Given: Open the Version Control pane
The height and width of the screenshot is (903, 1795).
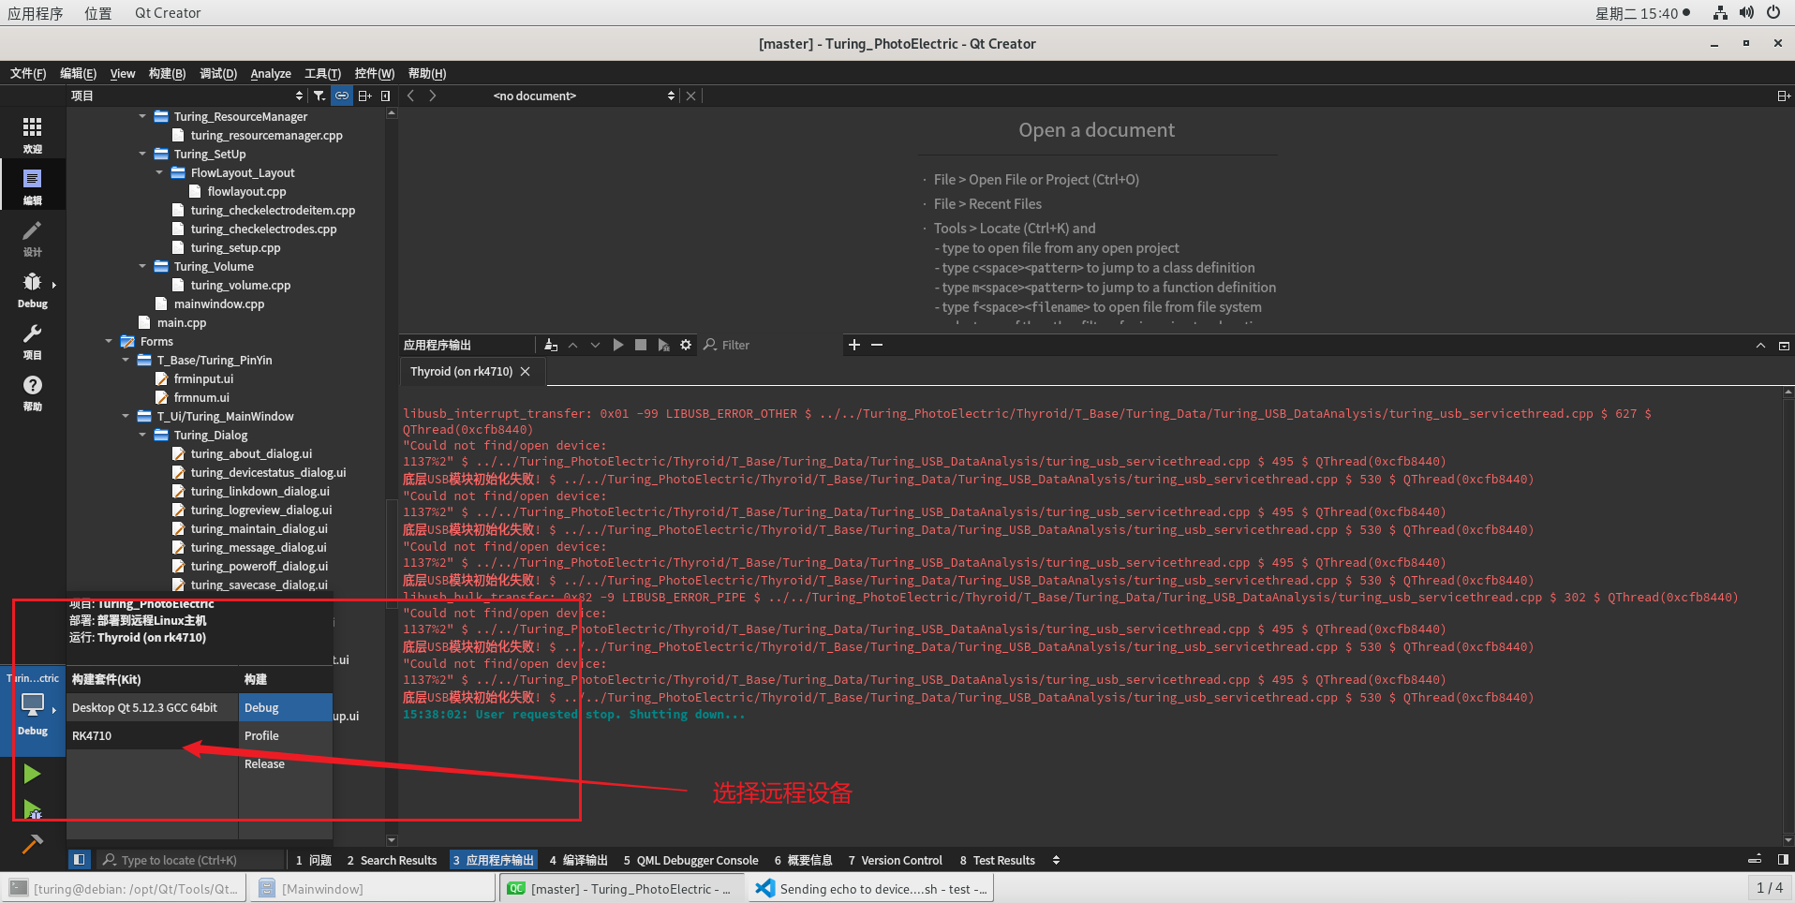Looking at the screenshot, I should (x=895, y=860).
